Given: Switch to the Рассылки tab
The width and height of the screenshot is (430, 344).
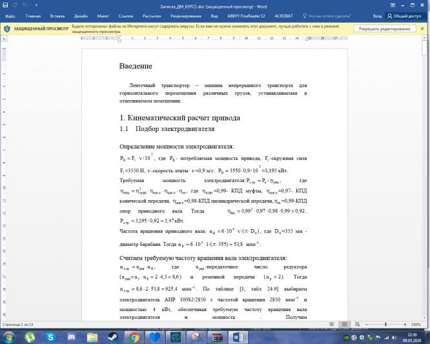Looking at the screenshot, I should [x=152, y=16].
